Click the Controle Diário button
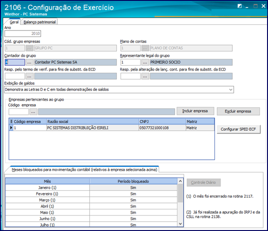 [x=203, y=183]
